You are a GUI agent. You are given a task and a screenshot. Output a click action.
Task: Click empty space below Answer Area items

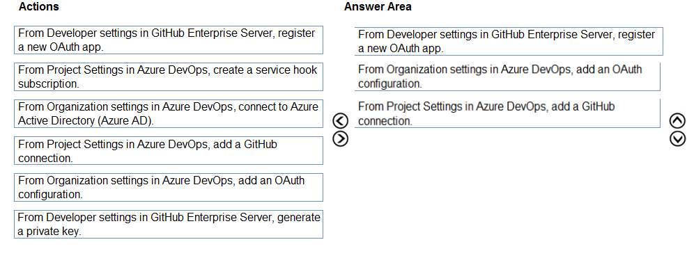coord(507,193)
